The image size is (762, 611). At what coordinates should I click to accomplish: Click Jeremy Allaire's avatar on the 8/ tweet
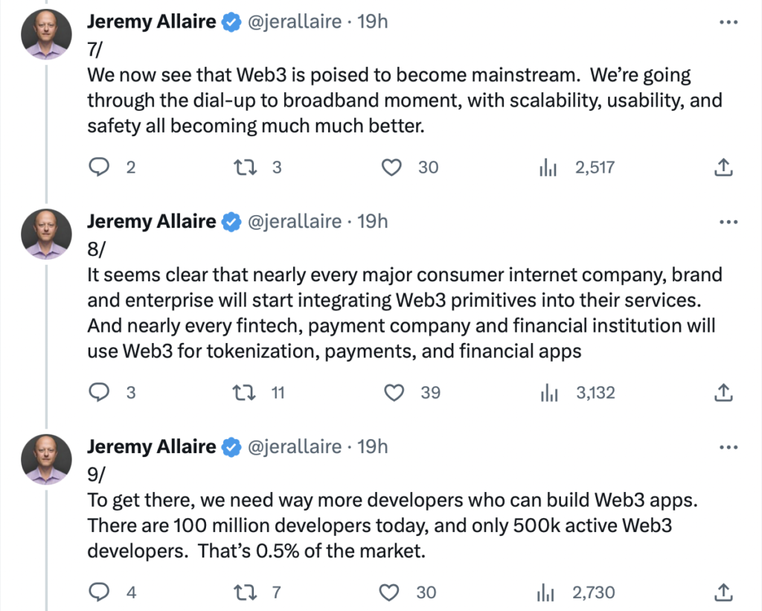(48, 234)
